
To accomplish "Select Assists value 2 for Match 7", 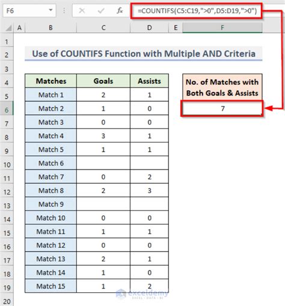I will tap(149, 177).
